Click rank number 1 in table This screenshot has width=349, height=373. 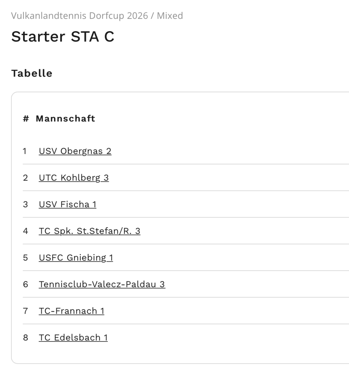(25, 151)
